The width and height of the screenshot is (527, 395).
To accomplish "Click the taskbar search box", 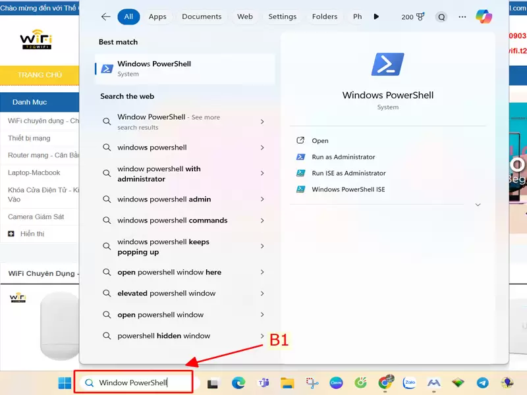I will tap(133, 382).
